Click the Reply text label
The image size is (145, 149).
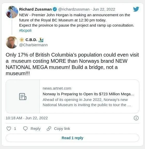tap(35, 129)
